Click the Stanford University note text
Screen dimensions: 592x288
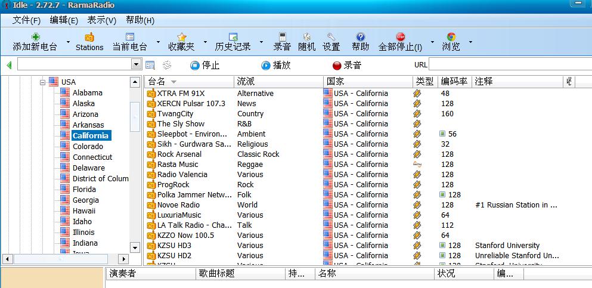click(507, 246)
